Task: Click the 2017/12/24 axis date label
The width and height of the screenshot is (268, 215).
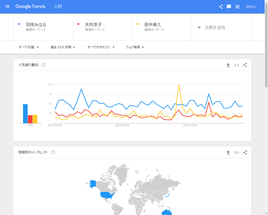Action: coord(190,125)
